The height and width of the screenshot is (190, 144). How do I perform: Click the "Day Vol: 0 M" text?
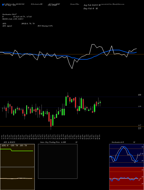(x=90, y=9)
